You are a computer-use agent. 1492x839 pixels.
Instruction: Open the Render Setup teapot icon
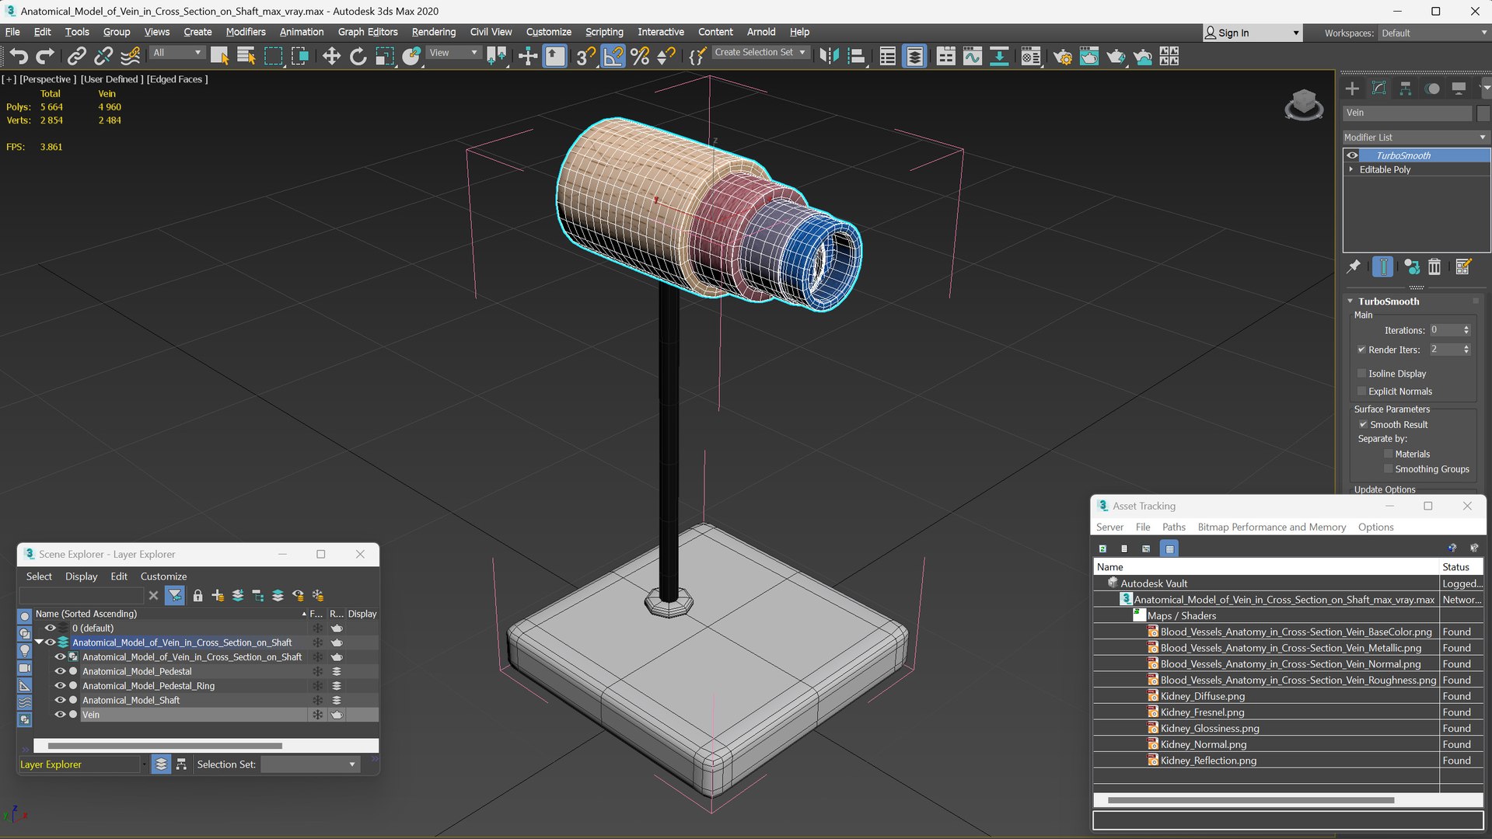pos(1062,56)
